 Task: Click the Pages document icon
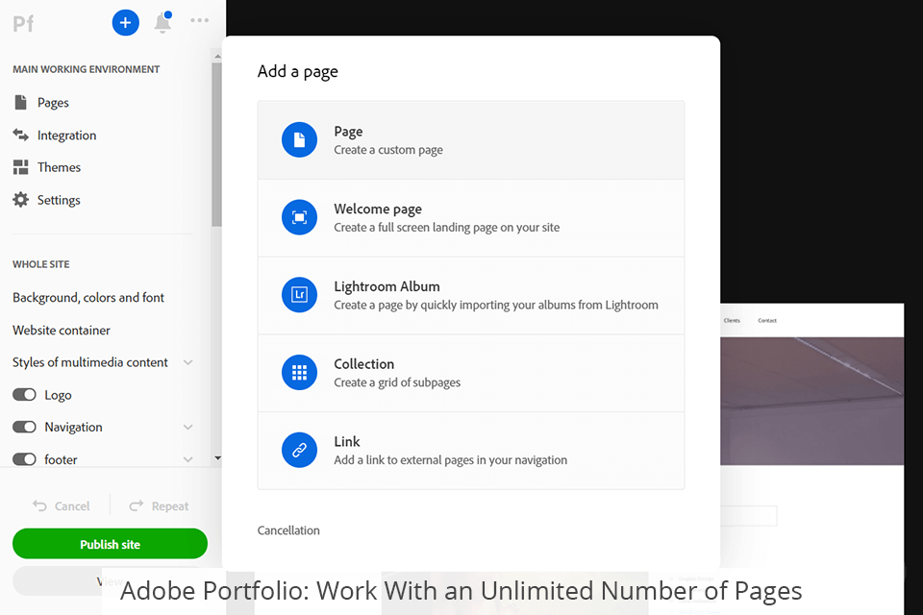click(20, 103)
